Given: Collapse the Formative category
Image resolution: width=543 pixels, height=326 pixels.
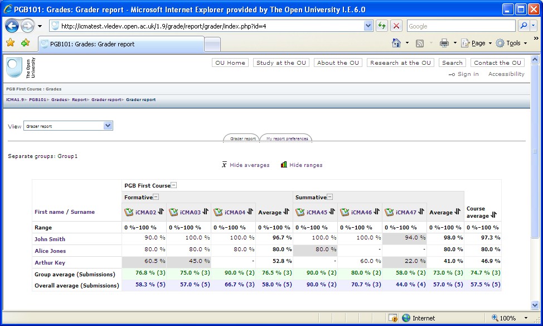Looking at the screenshot, I should 156,197.
